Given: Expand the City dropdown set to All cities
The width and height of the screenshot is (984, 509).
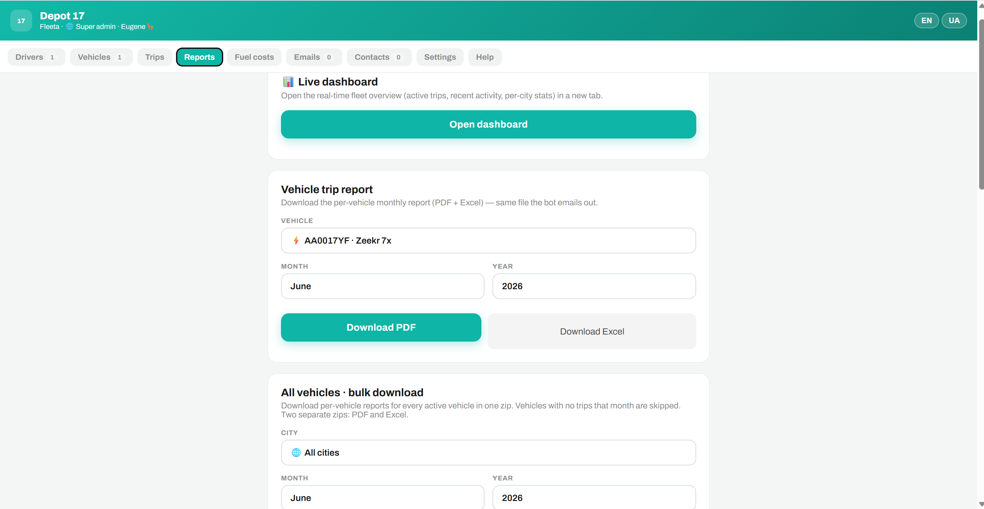Looking at the screenshot, I should (x=488, y=452).
